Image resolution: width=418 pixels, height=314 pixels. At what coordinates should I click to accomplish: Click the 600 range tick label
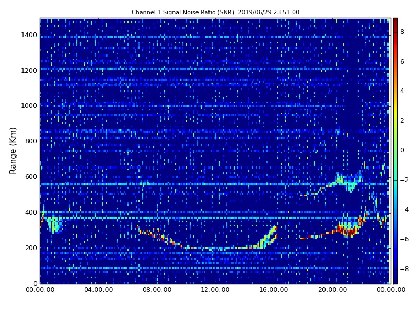coord(31,177)
